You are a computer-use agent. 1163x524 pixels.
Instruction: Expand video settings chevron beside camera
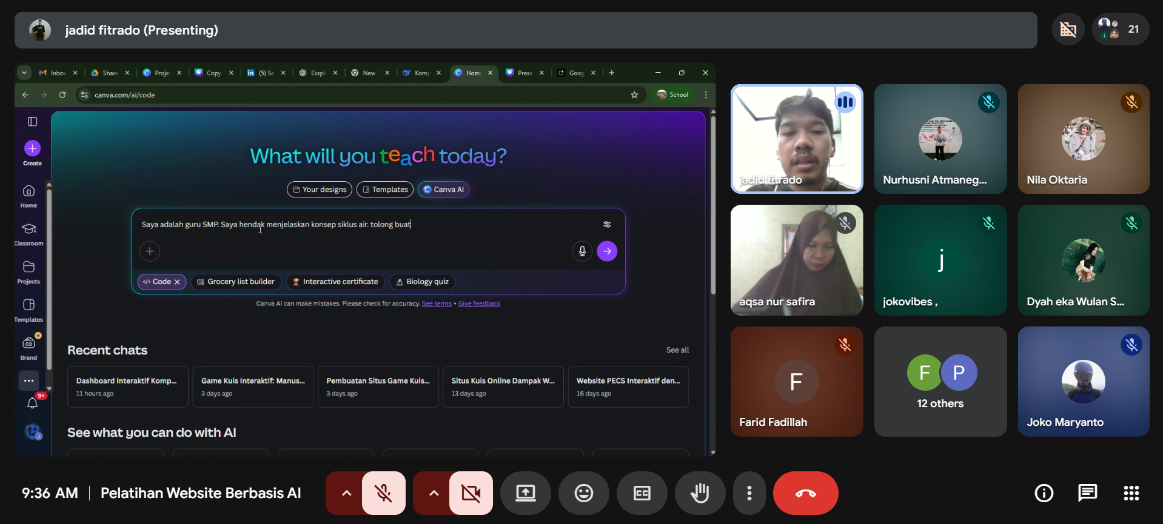click(434, 493)
